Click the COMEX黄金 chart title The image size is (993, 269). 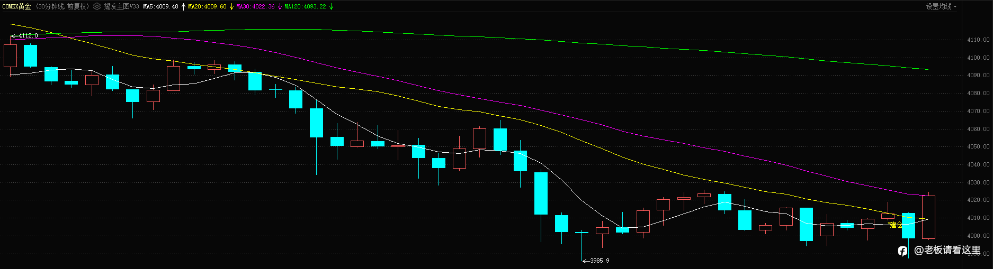(x=17, y=6)
